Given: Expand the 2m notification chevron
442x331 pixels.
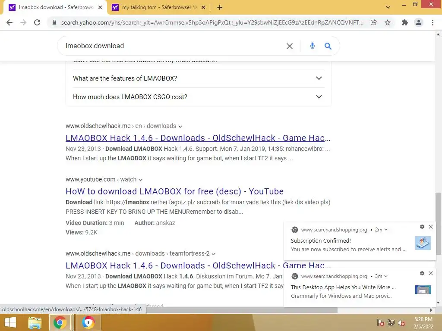Looking at the screenshot, I should tap(386, 230).
